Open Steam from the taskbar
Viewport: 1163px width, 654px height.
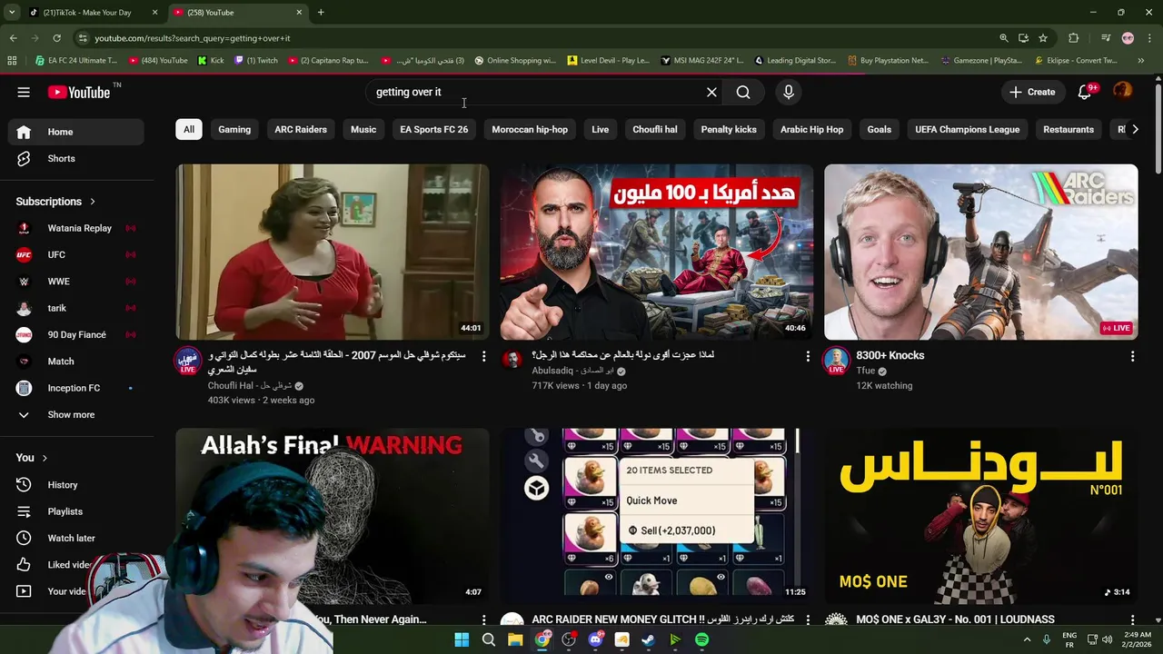tap(648, 639)
